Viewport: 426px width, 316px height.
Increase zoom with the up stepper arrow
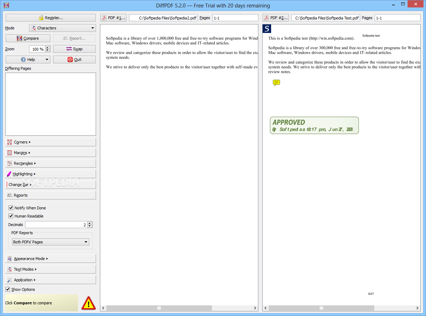47,47
